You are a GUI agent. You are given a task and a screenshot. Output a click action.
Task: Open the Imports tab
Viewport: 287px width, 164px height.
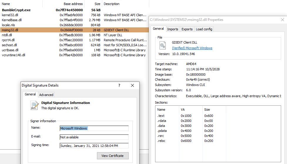(x=172, y=29)
